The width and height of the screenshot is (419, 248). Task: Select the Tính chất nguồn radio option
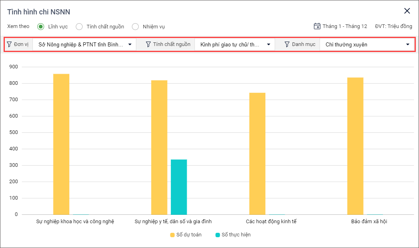tap(79, 26)
